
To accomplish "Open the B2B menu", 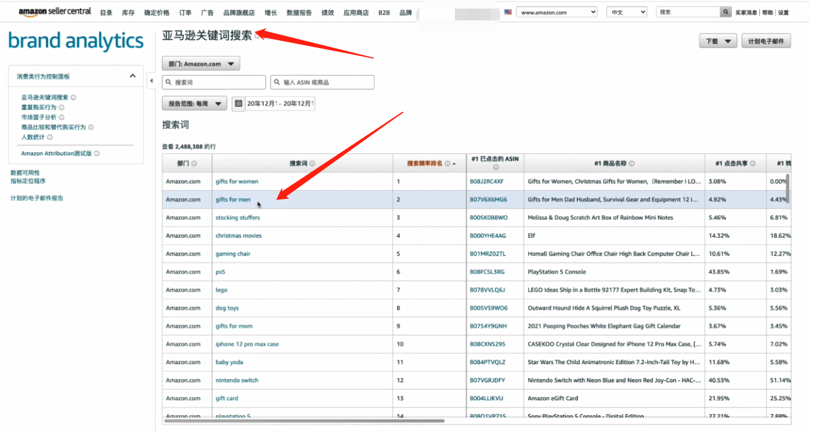I will coord(384,13).
